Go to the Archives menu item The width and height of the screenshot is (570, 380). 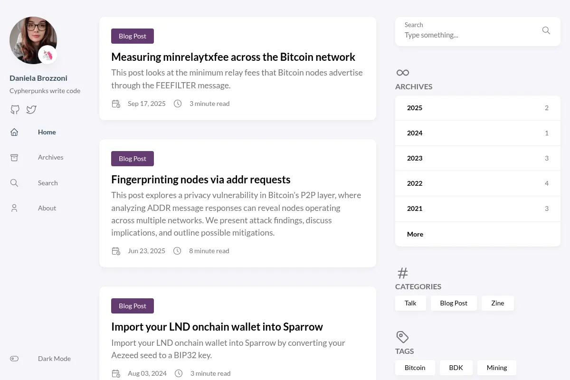[x=50, y=157]
